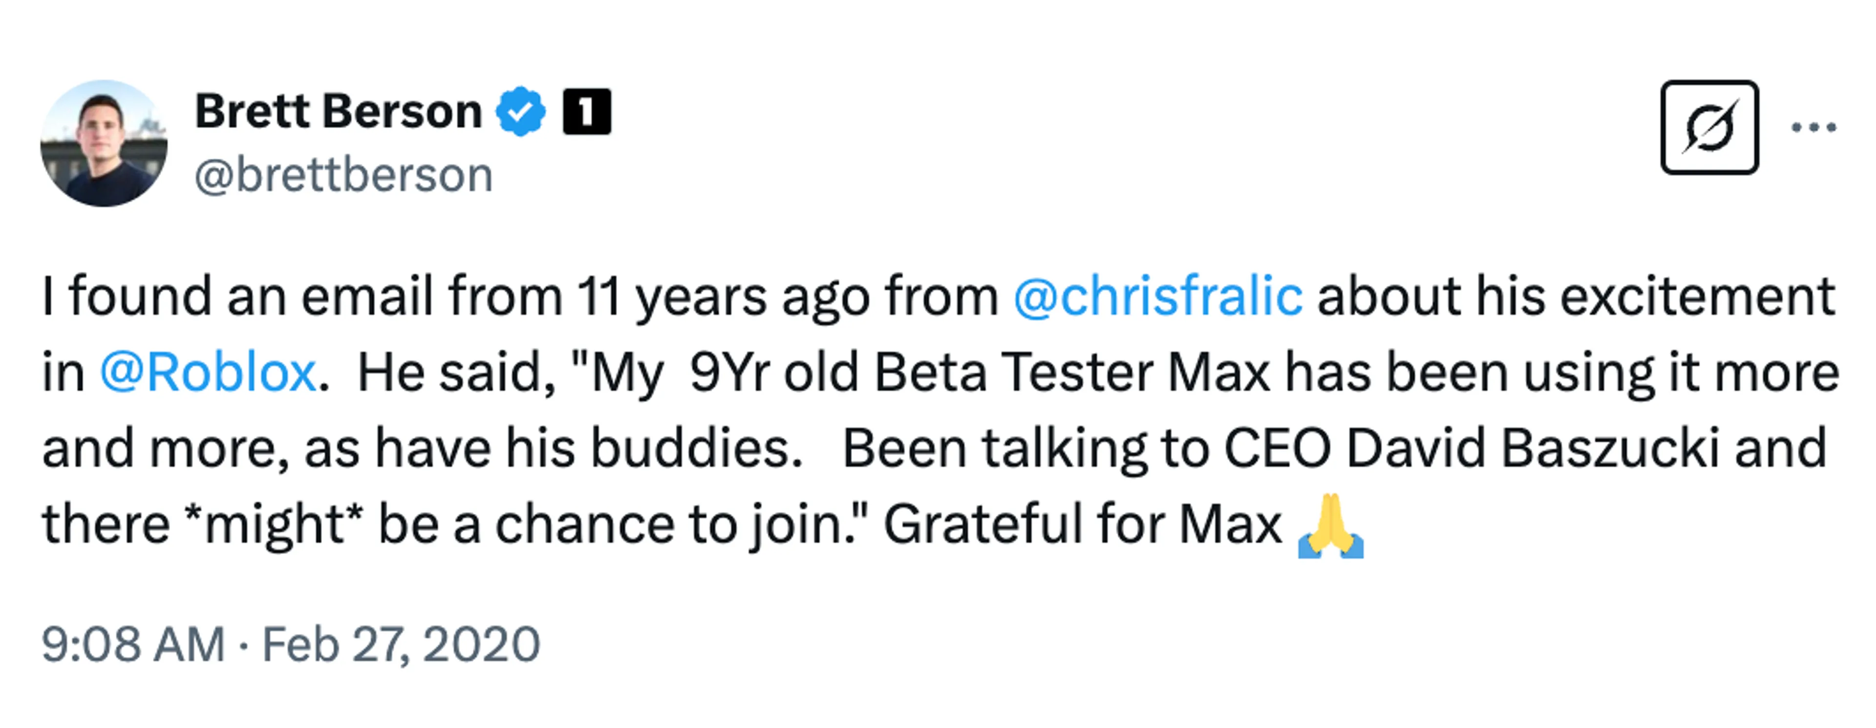Open the three-dot more options menu

click(x=1813, y=128)
